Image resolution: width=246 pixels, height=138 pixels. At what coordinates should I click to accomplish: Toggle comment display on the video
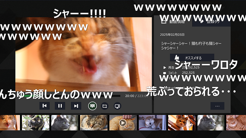coord(93,106)
